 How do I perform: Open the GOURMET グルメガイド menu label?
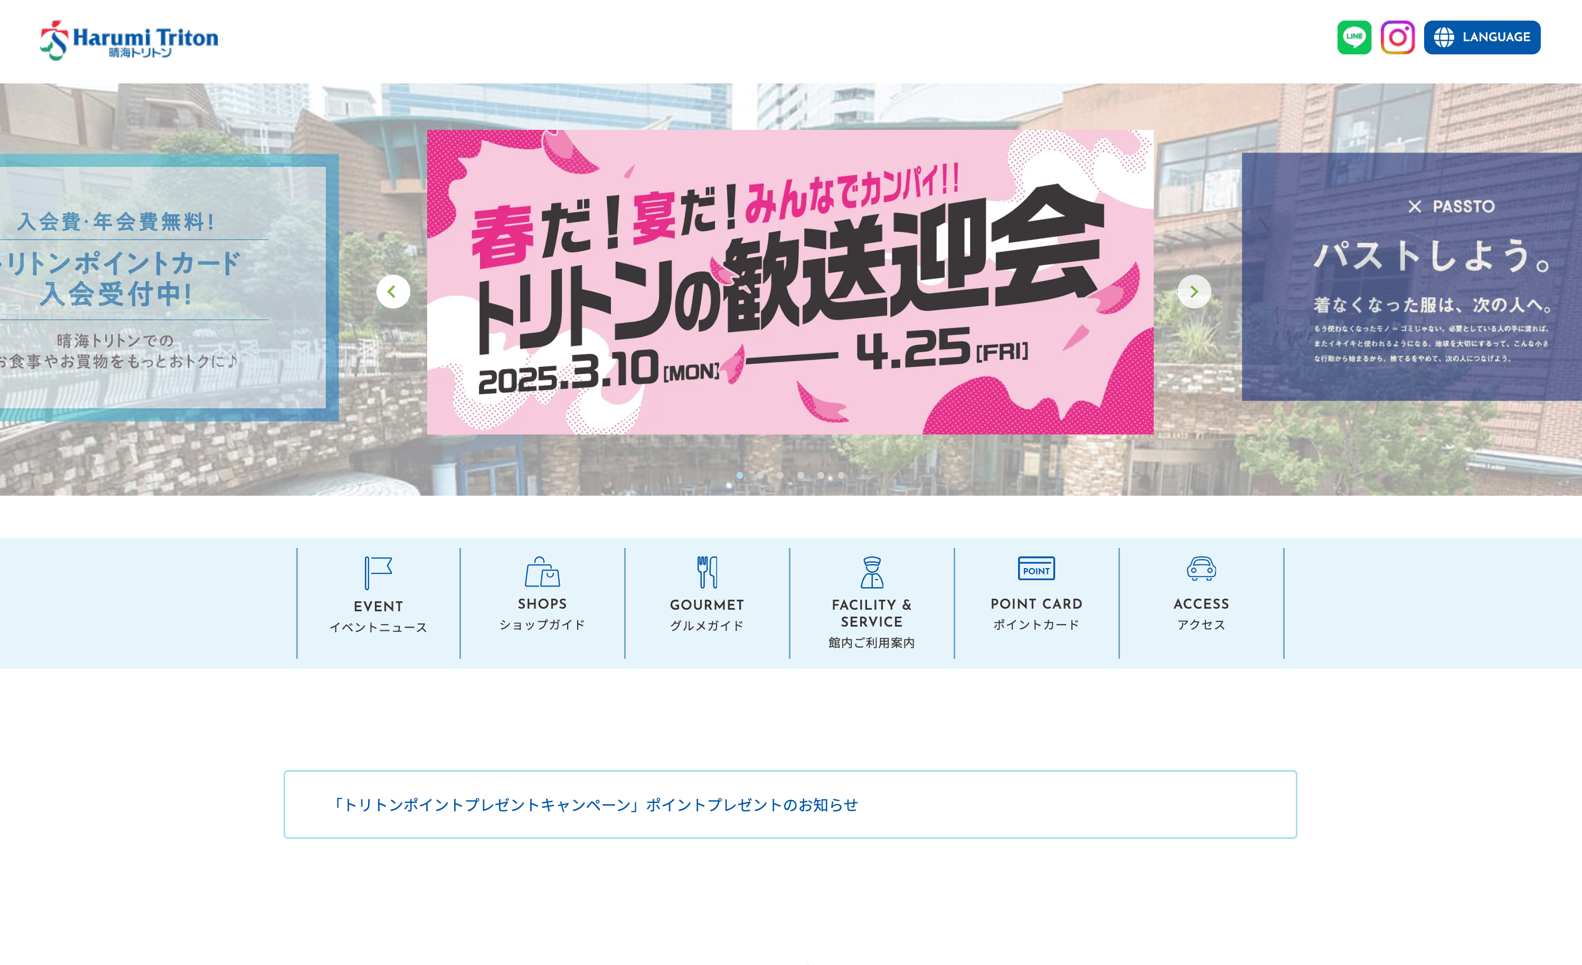(707, 614)
